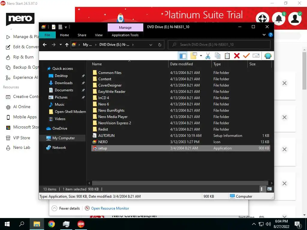Click the folder options toolbar icon
This screenshot has height=230, width=307.
(x=194, y=56)
